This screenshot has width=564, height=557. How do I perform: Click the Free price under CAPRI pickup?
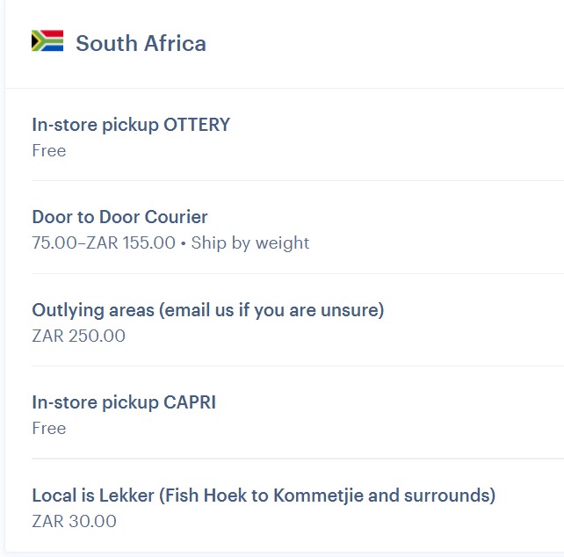[x=49, y=428]
